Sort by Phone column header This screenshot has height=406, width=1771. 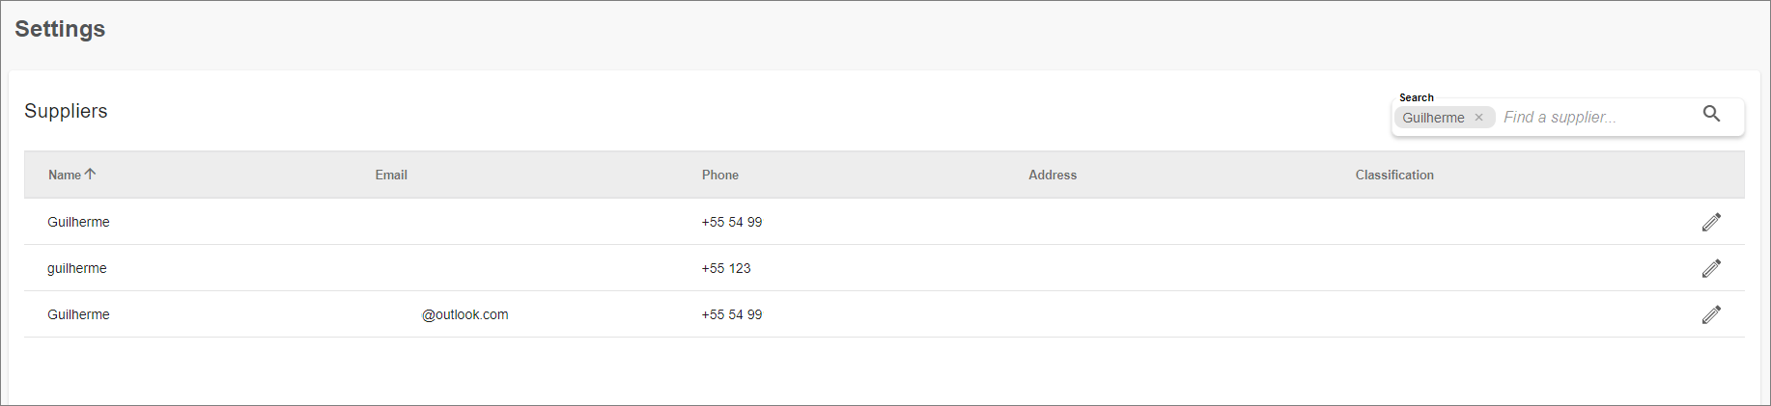click(x=720, y=176)
